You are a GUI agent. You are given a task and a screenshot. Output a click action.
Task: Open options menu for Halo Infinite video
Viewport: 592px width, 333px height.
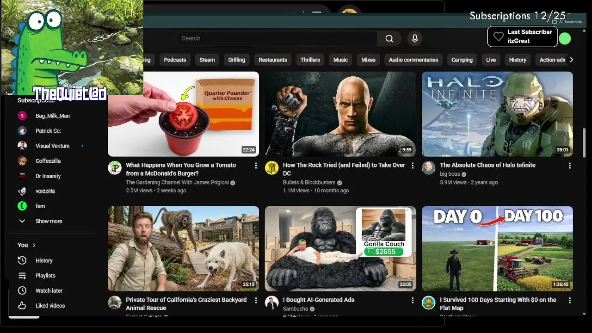click(x=570, y=166)
